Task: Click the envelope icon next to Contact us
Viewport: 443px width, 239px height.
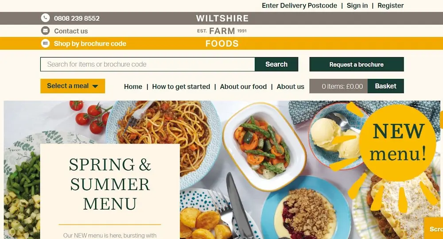Action: [x=45, y=31]
